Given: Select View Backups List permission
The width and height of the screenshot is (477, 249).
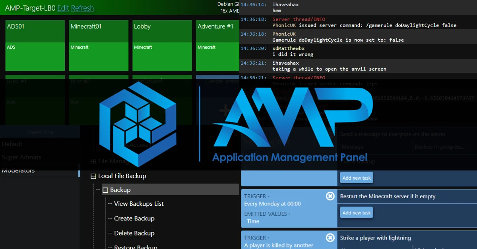Looking at the screenshot, I should click(x=139, y=204).
